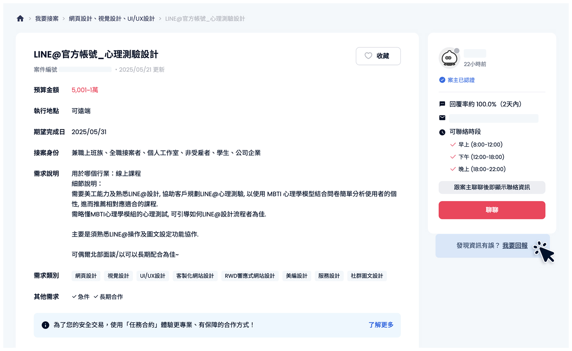
Task: Click the 長期合作 requirement item
Action: click(108, 297)
